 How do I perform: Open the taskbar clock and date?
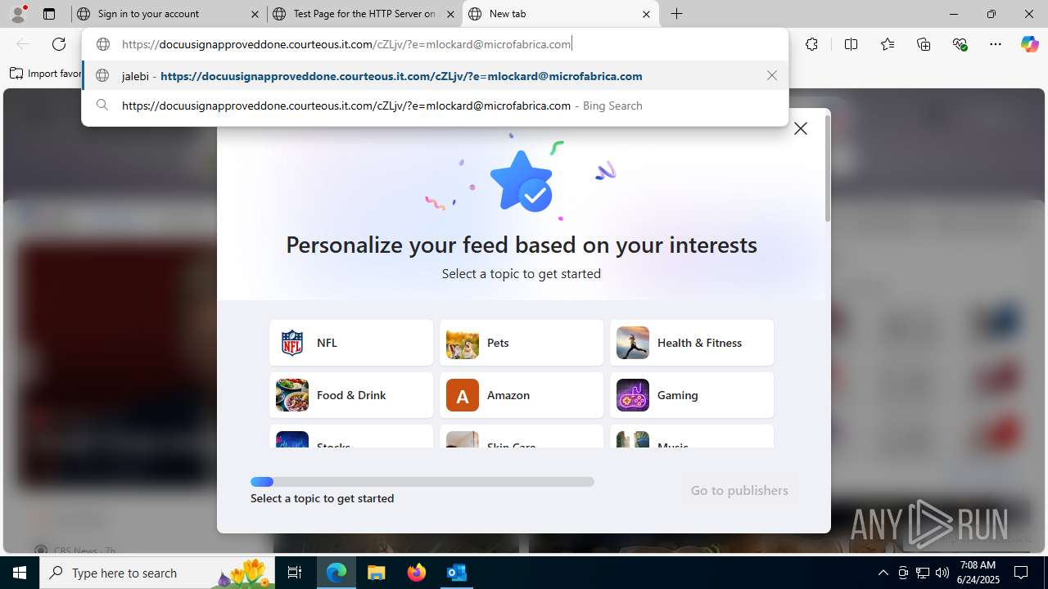pyautogui.click(x=978, y=573)
